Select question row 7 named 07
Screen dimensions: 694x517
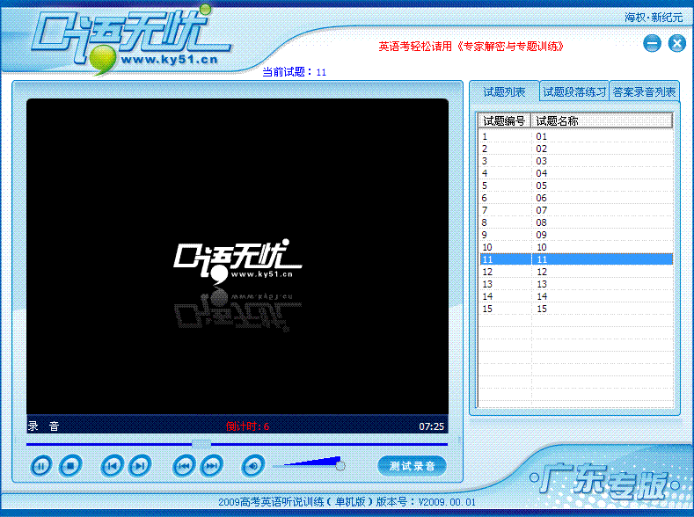576,210
